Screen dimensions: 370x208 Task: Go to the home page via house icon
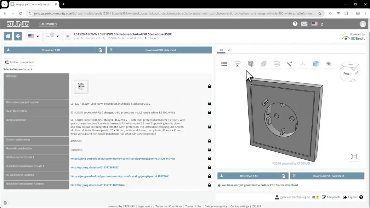(8, 36)
